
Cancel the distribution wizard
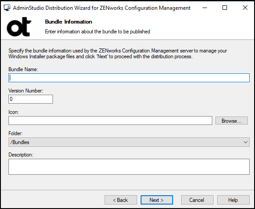(x=197, y=200)
